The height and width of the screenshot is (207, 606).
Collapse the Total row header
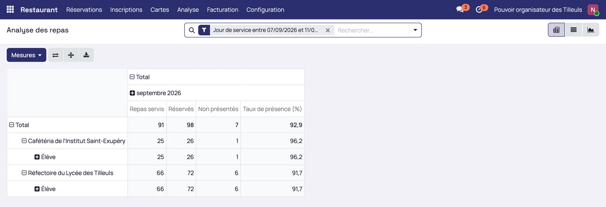[x=19, y=125]
